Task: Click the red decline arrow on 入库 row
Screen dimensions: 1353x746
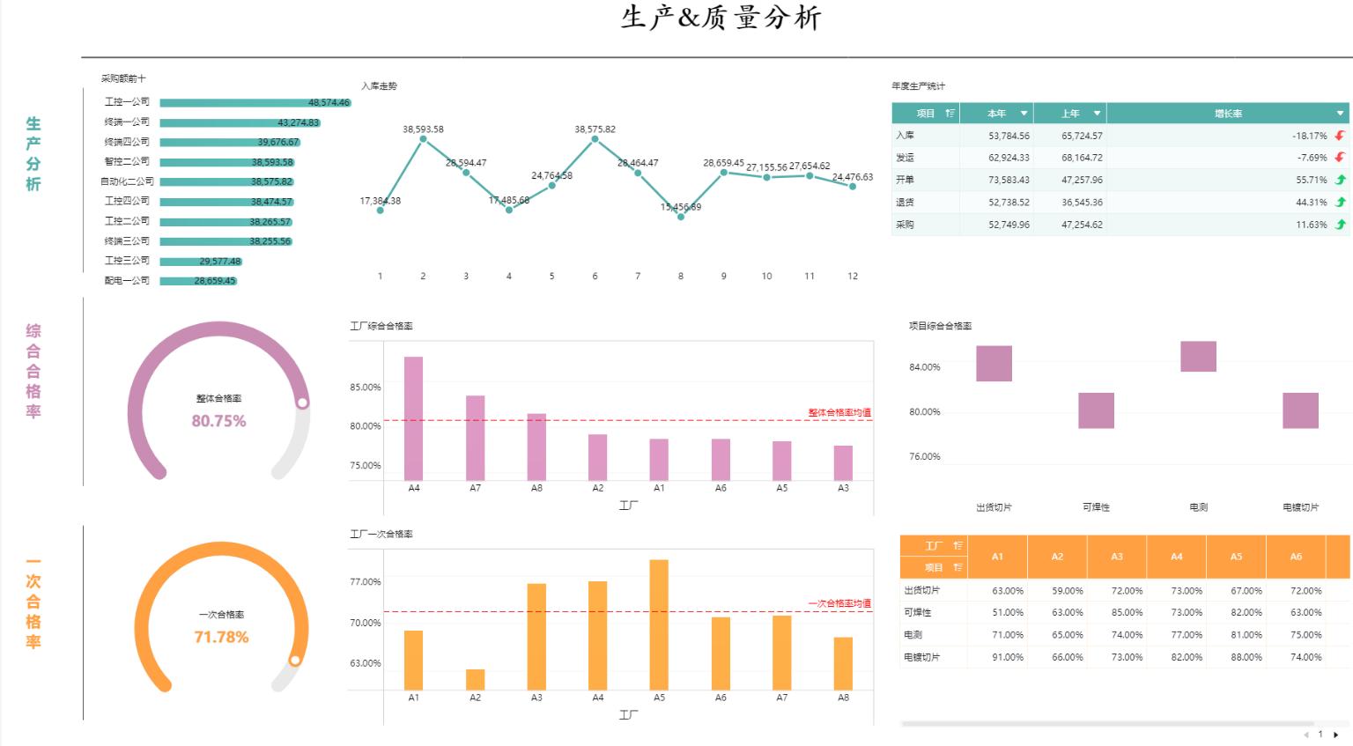Action: pyautogui.click(x=1339, y=135)
